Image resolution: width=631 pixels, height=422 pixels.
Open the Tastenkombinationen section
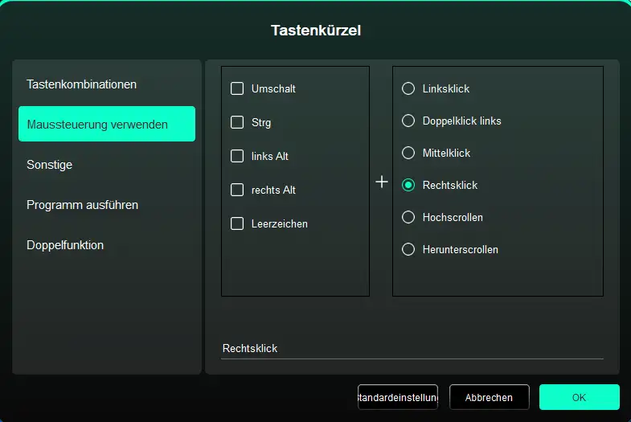tap(81, 84)
